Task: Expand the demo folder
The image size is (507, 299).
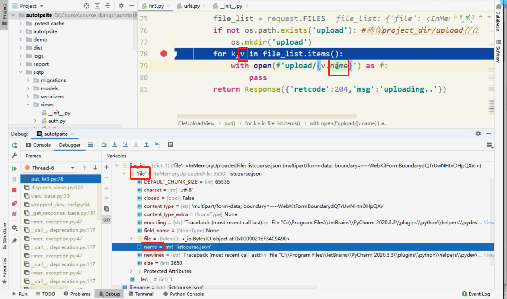Action: point(21,40)
